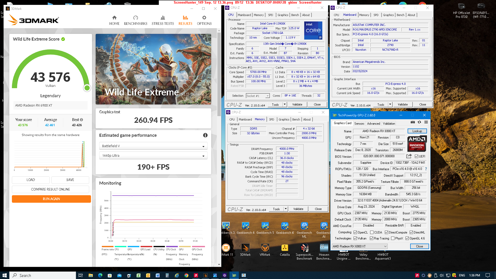Switch to the SPD tab in the CPU-Z CPU window
Viewport: 496px width, 279px height.
click(x=270, y=15)
